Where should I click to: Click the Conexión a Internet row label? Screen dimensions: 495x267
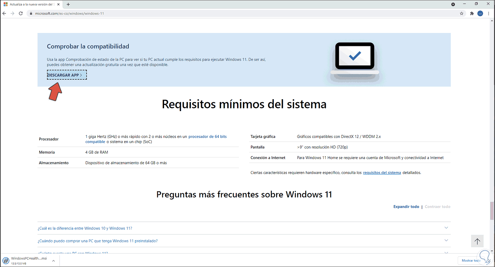(268, 158)
